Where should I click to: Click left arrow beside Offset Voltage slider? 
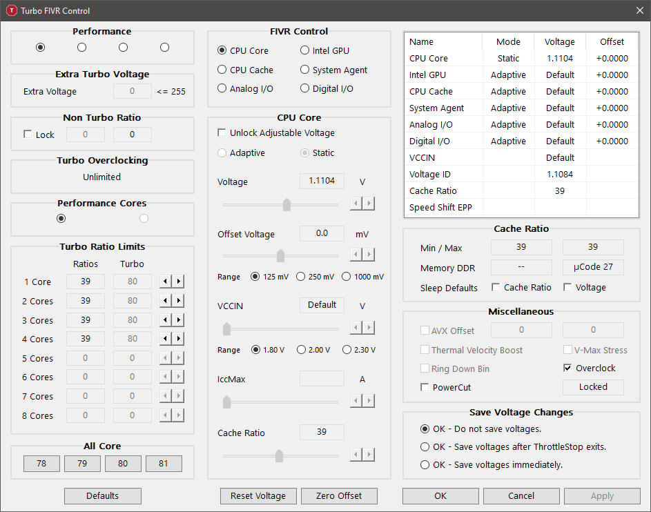(x=356, y=255)
